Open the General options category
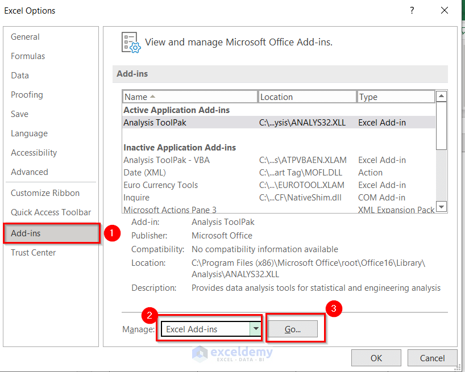The image size is (465, 372). [x=25, y=37]
